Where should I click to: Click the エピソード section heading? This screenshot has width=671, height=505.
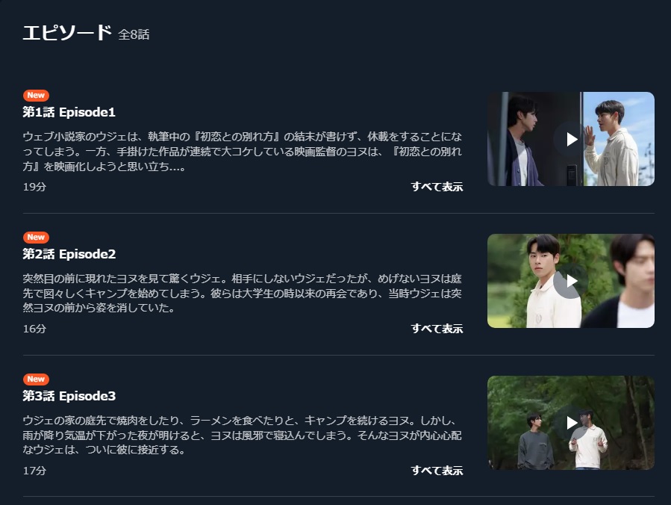(x=67, y=33)
